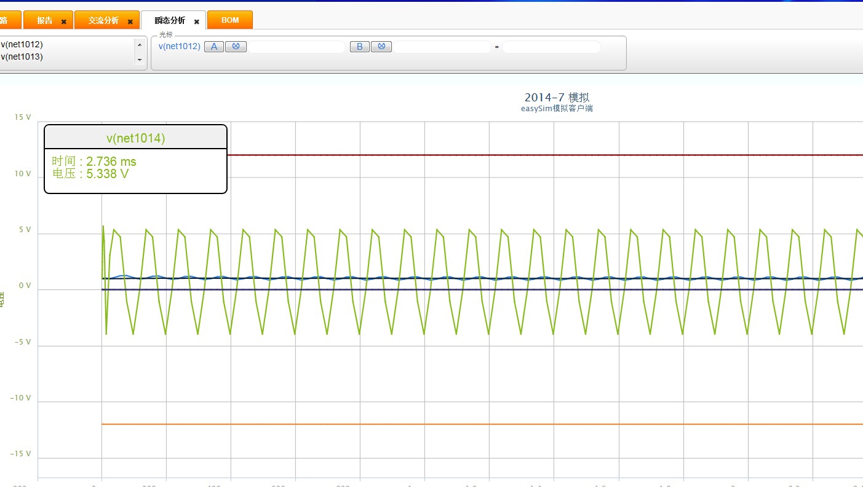Image resolution: width=863 pixels, height=487 pixels.
Task: Set cursor A
Action: [x=214, y=47]
